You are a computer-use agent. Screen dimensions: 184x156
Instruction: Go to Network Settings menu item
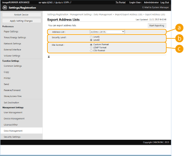12,44
